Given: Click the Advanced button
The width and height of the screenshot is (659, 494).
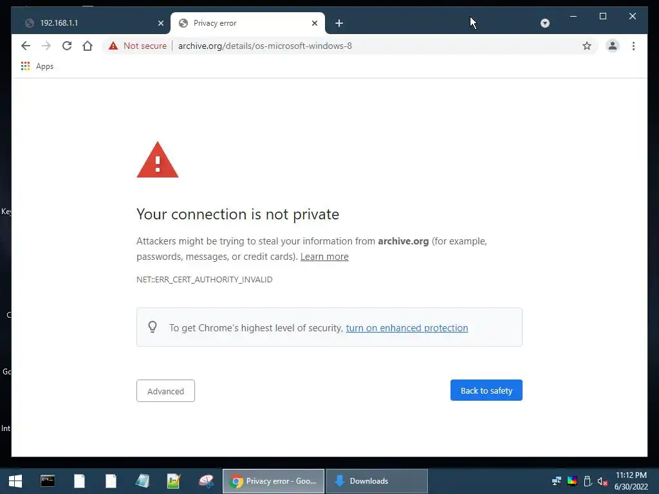Looking at the screenshot, I should coord(165,390).
